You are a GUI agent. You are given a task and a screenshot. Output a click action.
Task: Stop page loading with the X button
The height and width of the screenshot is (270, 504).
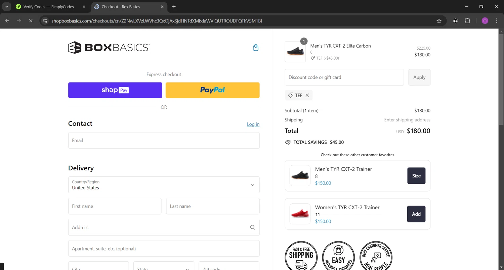click(31, 21)
